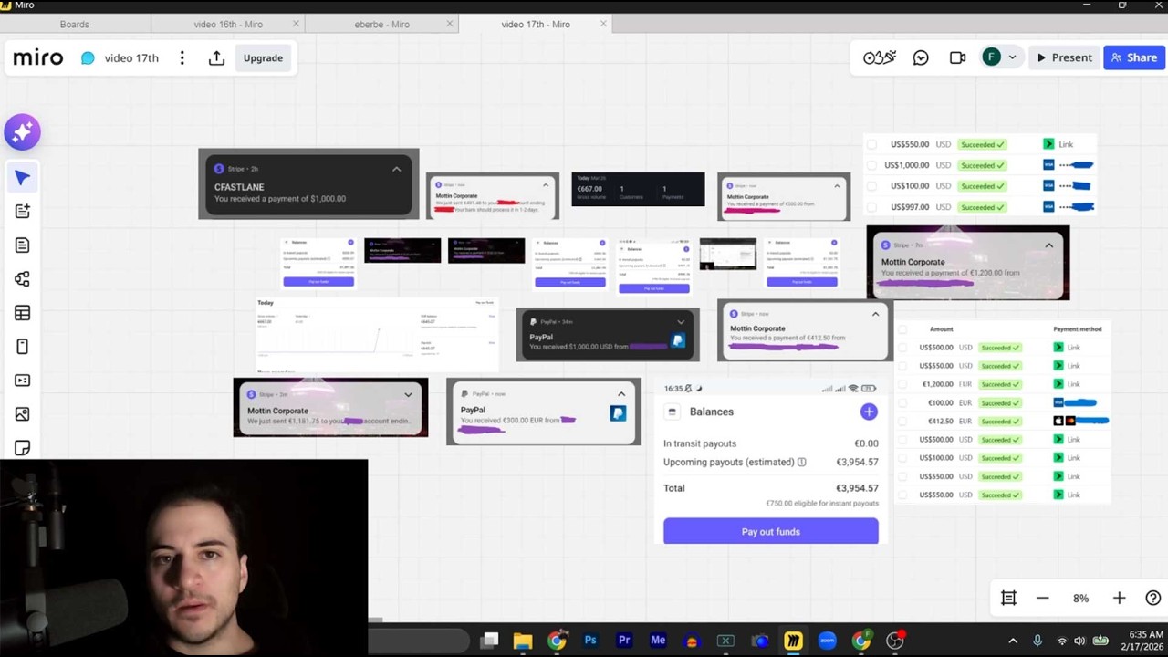The height and width of the screenshot is (657, 1168).
Task: Click the webcam video overlay
Action: [183, 558]
